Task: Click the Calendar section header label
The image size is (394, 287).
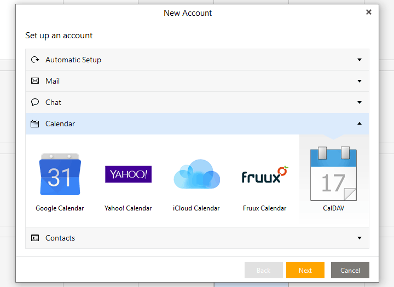Action: click(60, 124)
